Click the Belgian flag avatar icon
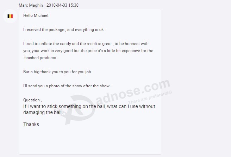 pos(10,16)
